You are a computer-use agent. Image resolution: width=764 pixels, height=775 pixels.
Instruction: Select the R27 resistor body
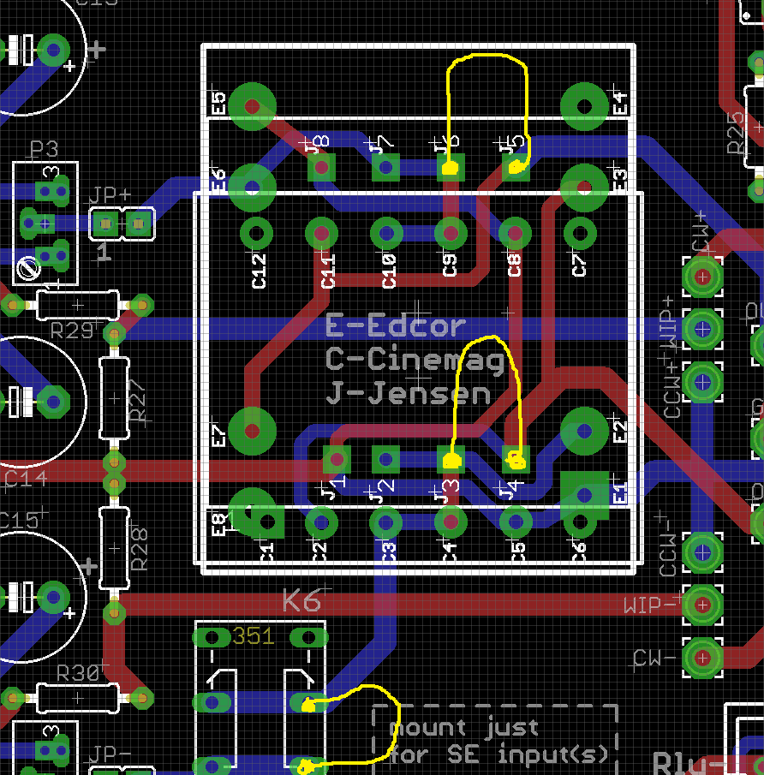pyautogui.click(x=114, y=398)
